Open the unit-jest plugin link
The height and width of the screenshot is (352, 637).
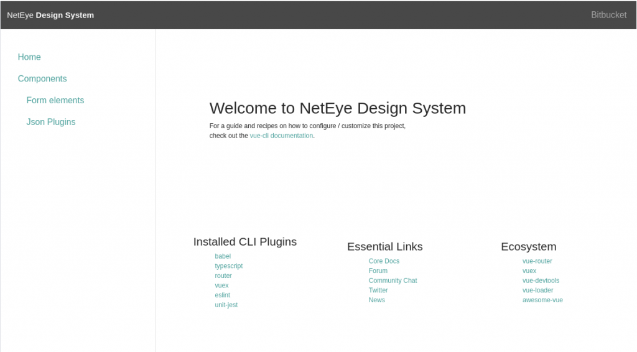coord(226,305)
